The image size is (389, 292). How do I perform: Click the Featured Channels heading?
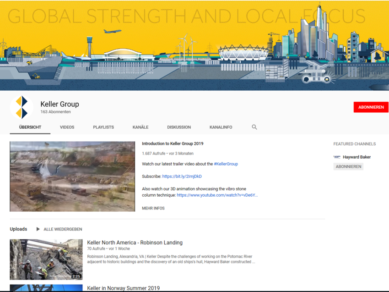coord(355,144)
